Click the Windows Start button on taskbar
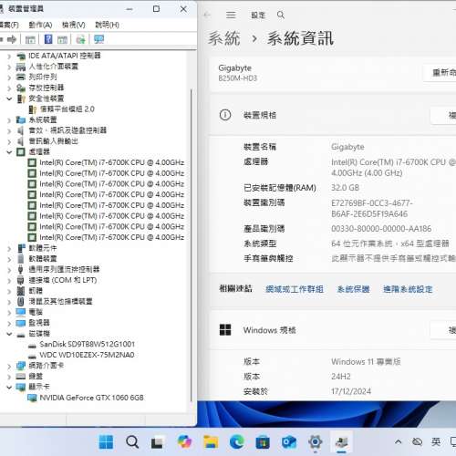Viewport: 456px width, 456px height. [106, 441]
